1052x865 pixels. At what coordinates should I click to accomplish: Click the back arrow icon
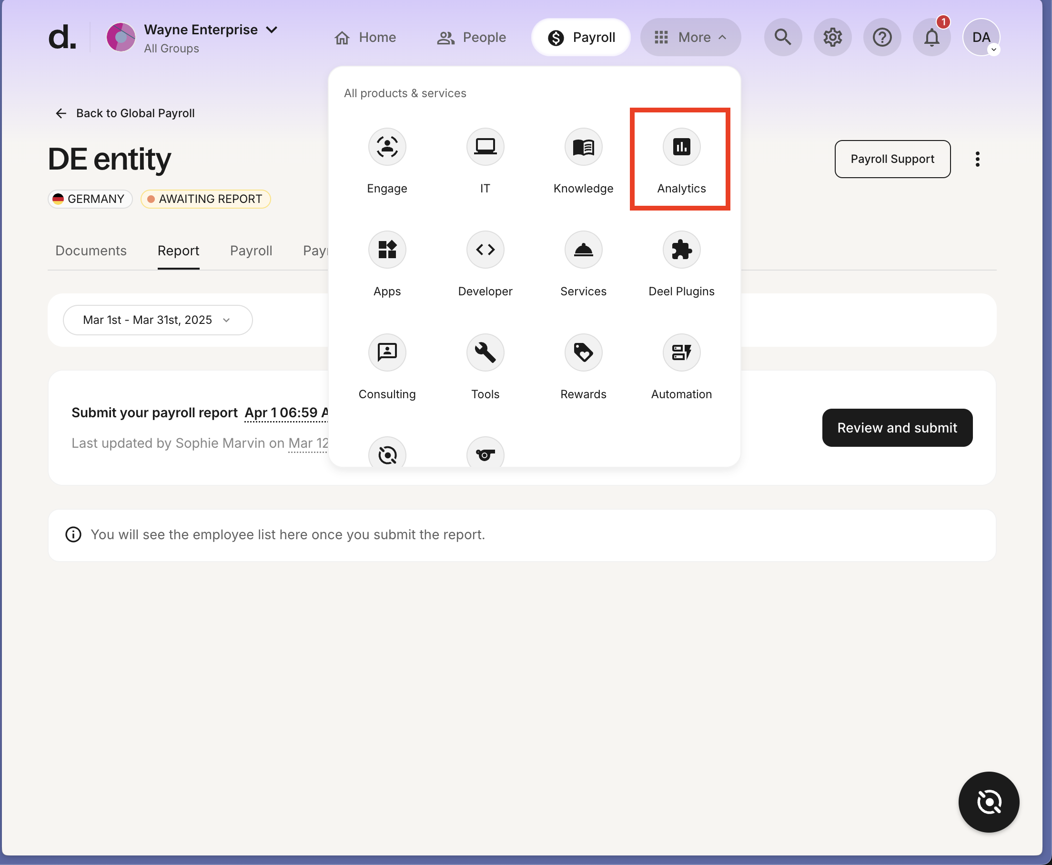coord(61,114)
